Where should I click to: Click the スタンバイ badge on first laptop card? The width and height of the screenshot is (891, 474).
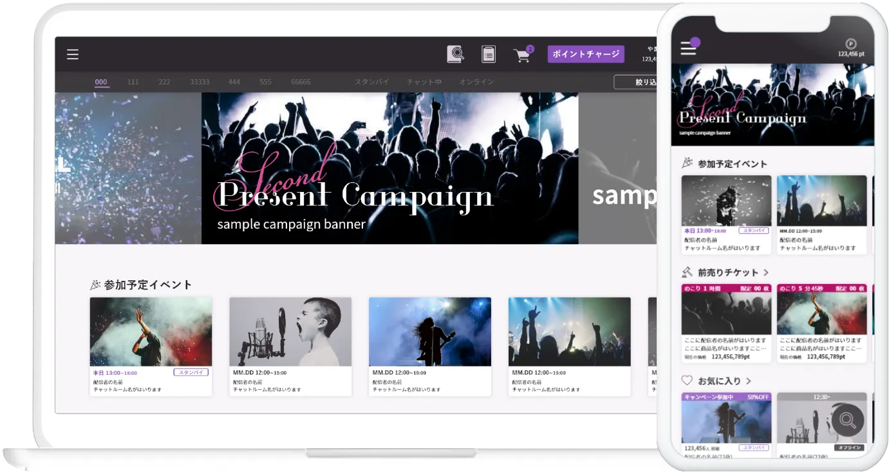click(x=191, y=372)
